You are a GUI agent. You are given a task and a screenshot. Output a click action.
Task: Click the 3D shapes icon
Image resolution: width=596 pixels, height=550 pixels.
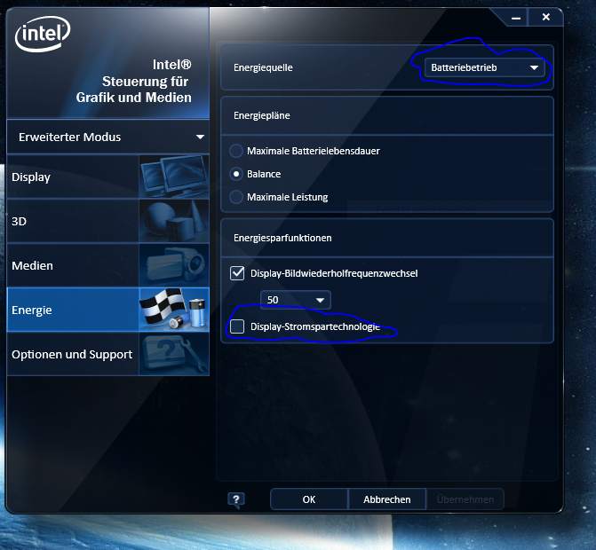click(174, 221)
